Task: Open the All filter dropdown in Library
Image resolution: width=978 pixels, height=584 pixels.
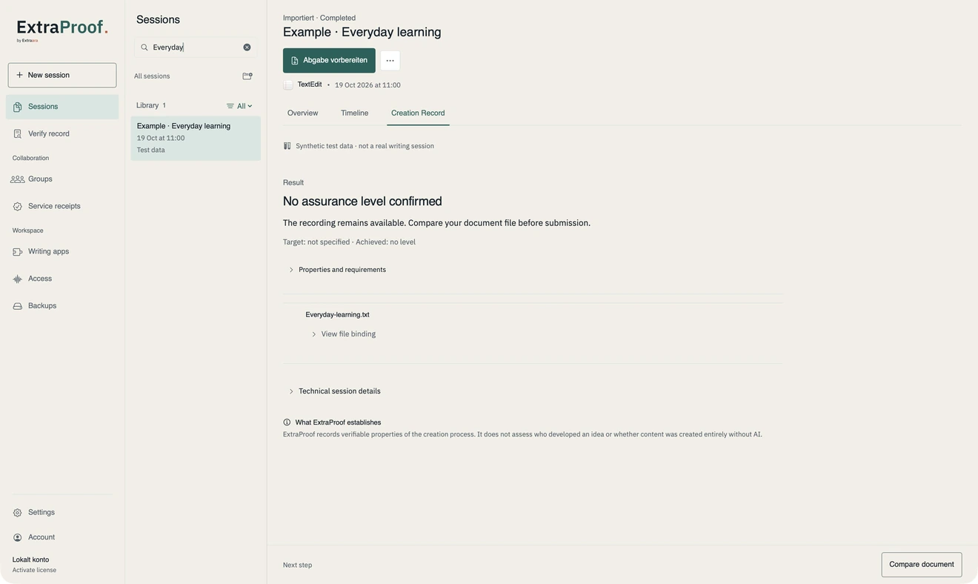Action: (239, 106)
